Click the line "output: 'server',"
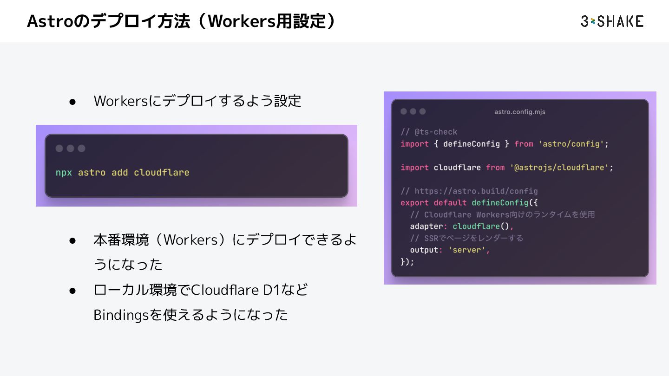Image resolution: width=669 pixels, height=376 pixels. click(450, 250)
